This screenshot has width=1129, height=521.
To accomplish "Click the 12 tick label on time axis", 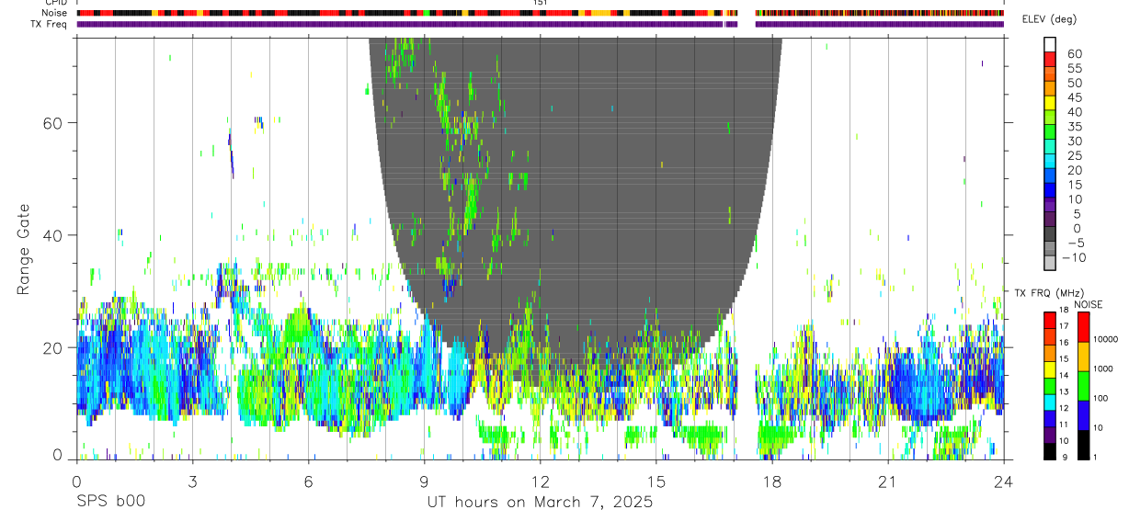I will (x=540, y=482).
